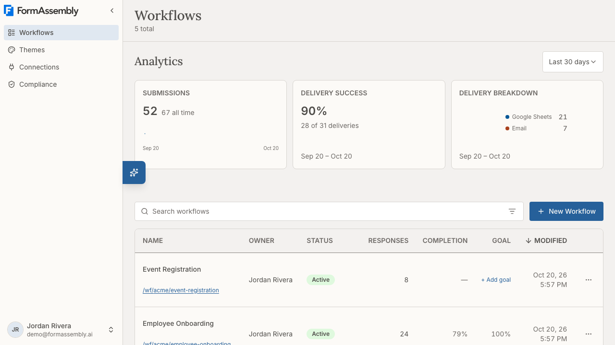Sort by the MODIFIED column header
615x345 pixels.
click(x=546, y=241)
